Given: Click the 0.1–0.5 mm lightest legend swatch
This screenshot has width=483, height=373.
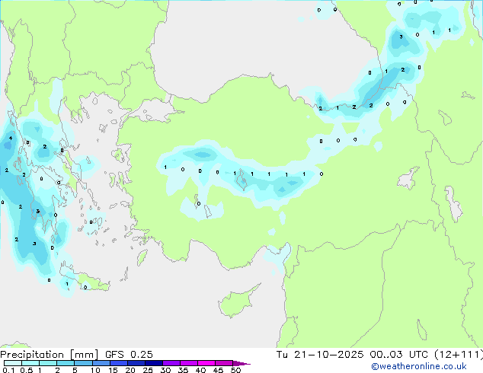Looking at the screenshot, I should (x=13, y=363).
